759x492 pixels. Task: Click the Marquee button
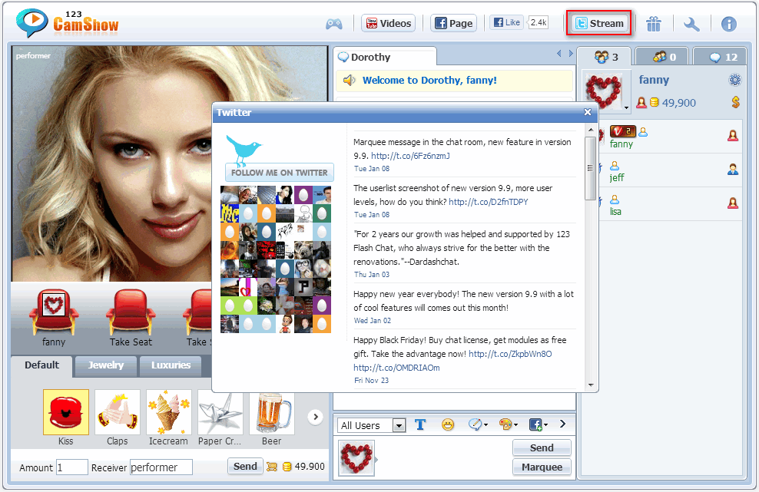click(542, 467)
